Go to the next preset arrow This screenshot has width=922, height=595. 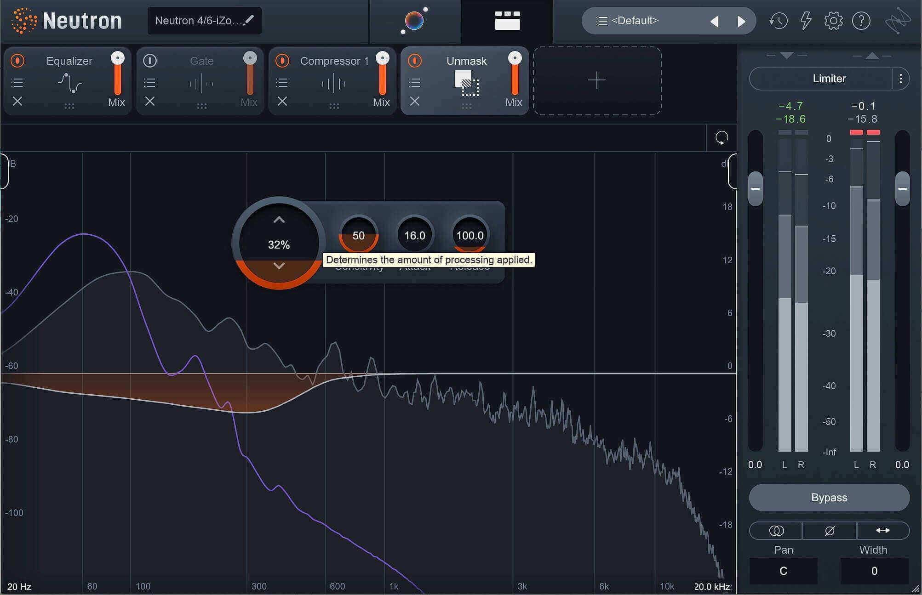[741, 21]
